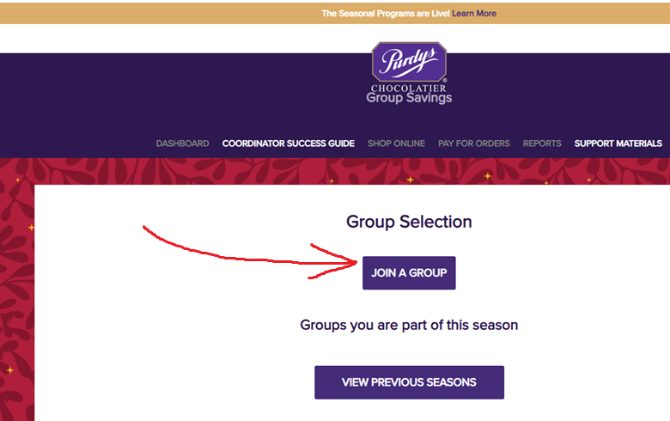Click the Group Savings text under the logo
Image resolution: width=670 pixels, height=421 pixels.
click(x=409, y=98)
